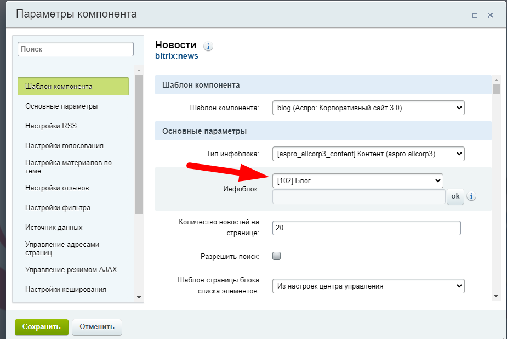
Task: Click the Поиск search field
Action: click(76, 49)
